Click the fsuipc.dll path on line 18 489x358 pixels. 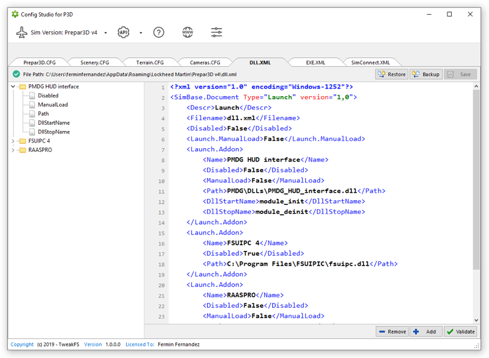(298, 264)
